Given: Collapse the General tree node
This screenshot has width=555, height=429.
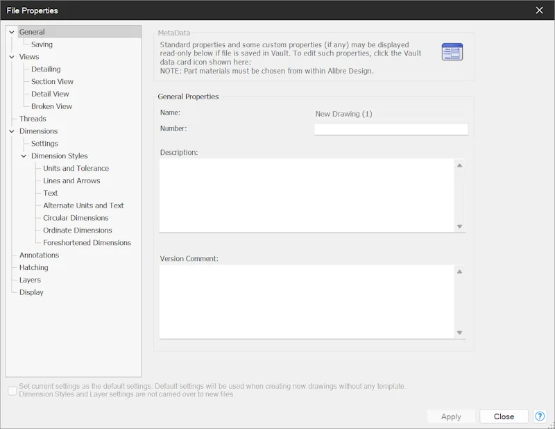Looking at the screenshot, I should [12, 32].
